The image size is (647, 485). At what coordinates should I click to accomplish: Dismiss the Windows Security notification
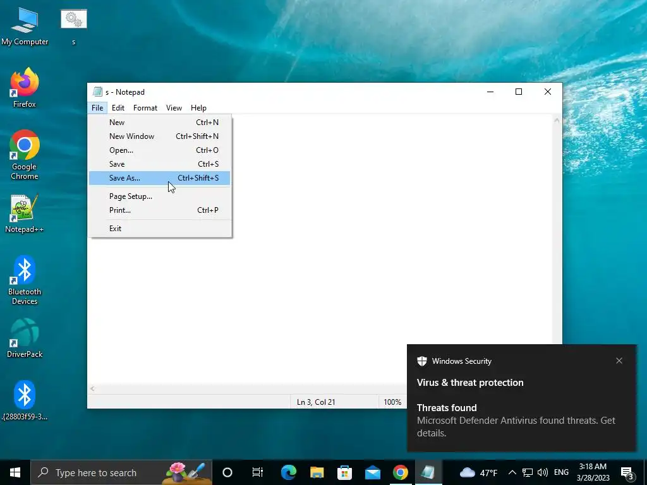point(619,361)
